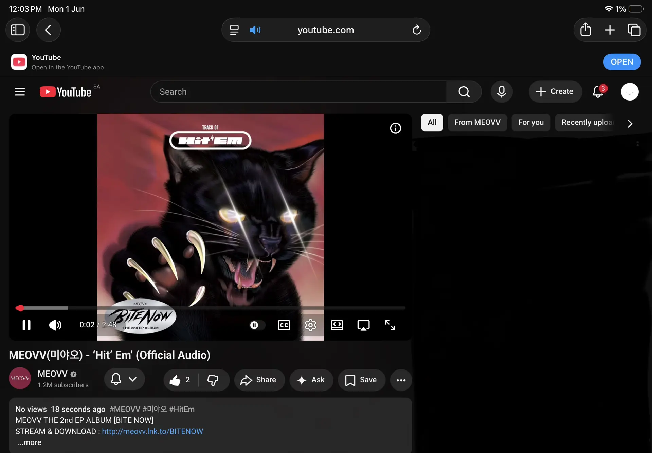Switch to theater mode view
Image resolution: width=652 pixels, height=453 pixels.
(337, 325)
